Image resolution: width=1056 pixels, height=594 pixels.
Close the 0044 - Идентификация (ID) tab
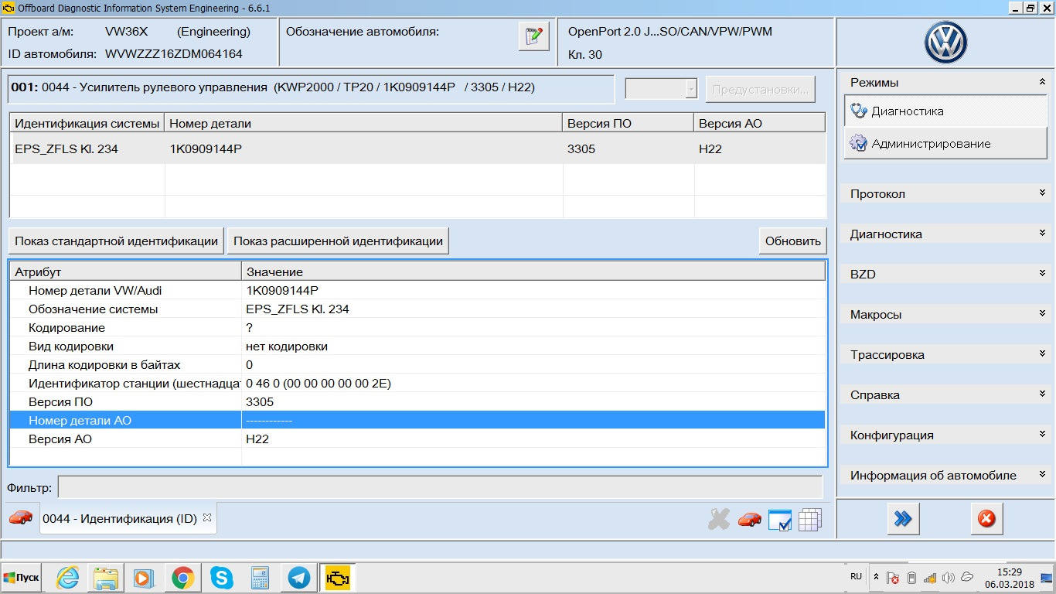[x=206, y=517]
